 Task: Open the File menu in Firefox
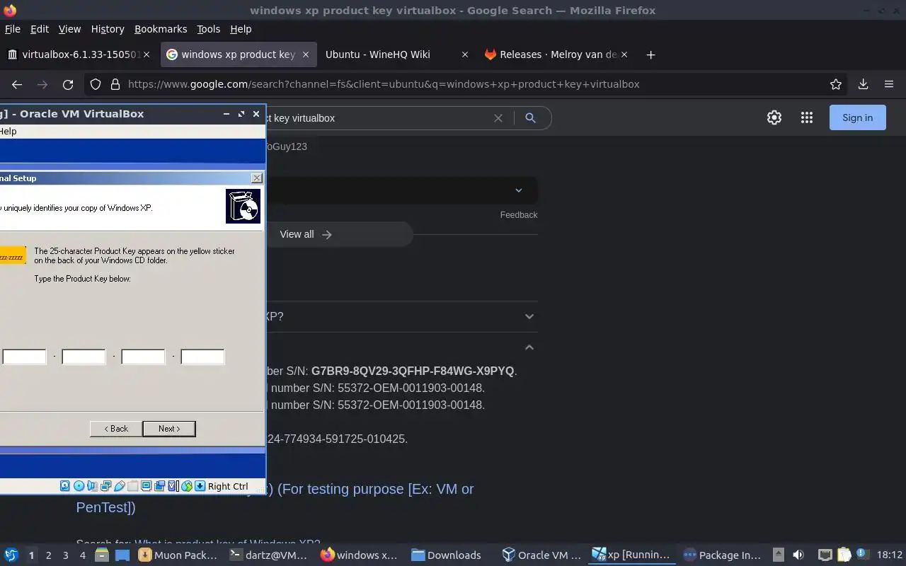click(13, 29)
